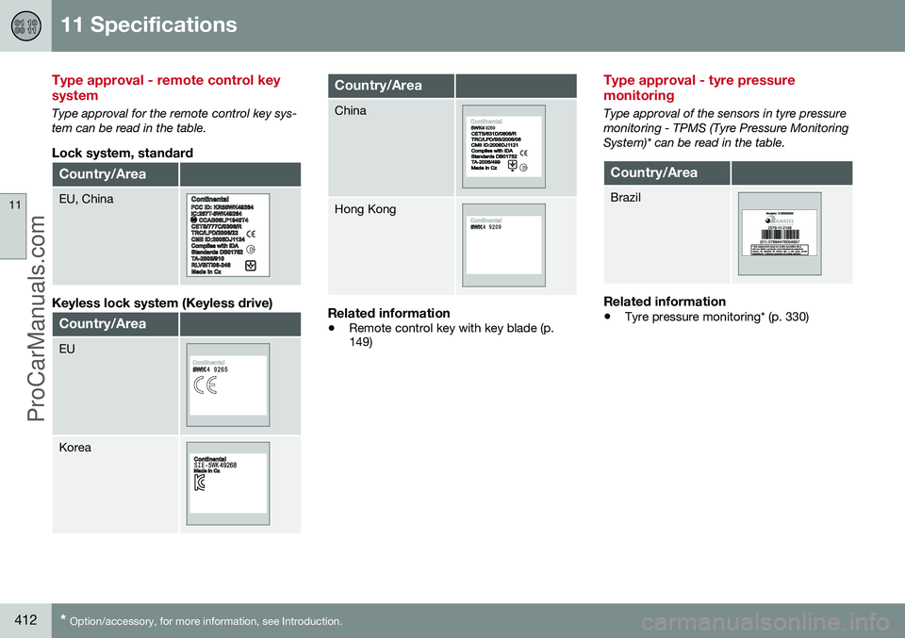Viewport: 905px width, 638px height.
Task: Click the Country/Area header above the China row
Action: coord(391,86)
